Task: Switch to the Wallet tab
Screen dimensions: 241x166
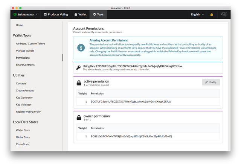Action: [80, 14]
